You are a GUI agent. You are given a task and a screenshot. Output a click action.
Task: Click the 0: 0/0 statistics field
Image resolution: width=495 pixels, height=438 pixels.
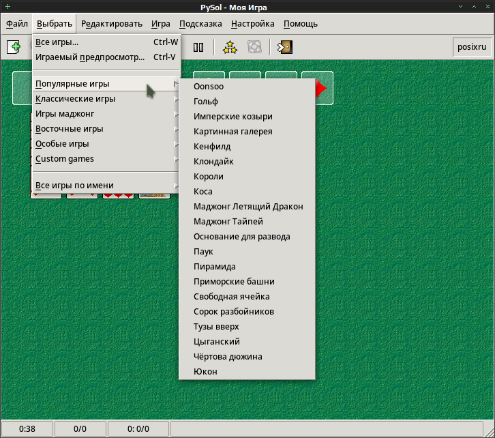138,429
